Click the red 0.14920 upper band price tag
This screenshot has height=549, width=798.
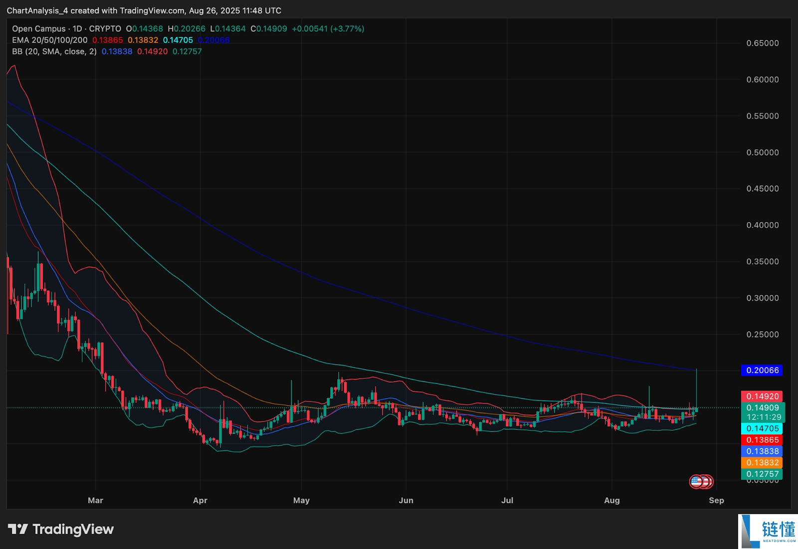click(762, 397)
